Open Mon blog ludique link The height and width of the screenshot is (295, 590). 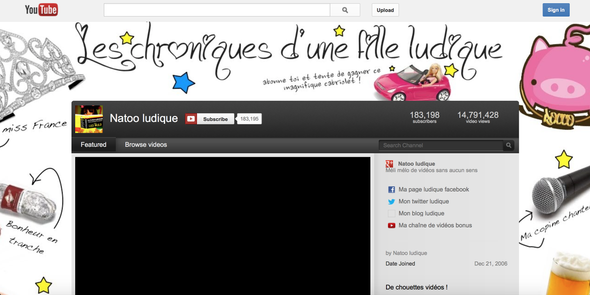pyautogui.click(x=421, y=214)
